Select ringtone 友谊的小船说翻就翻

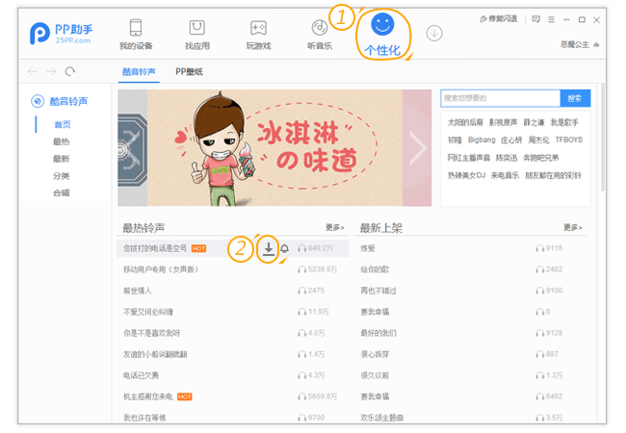(155, 354)
